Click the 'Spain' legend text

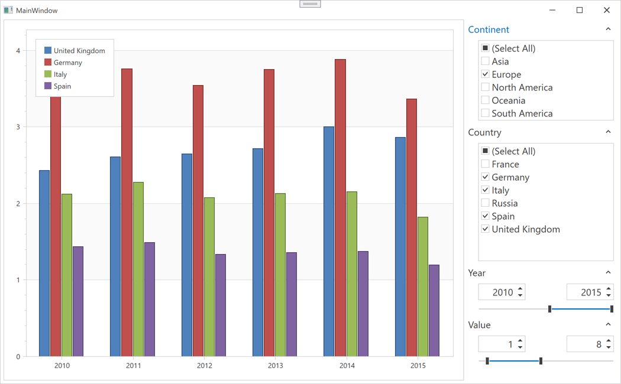[62, 86]
